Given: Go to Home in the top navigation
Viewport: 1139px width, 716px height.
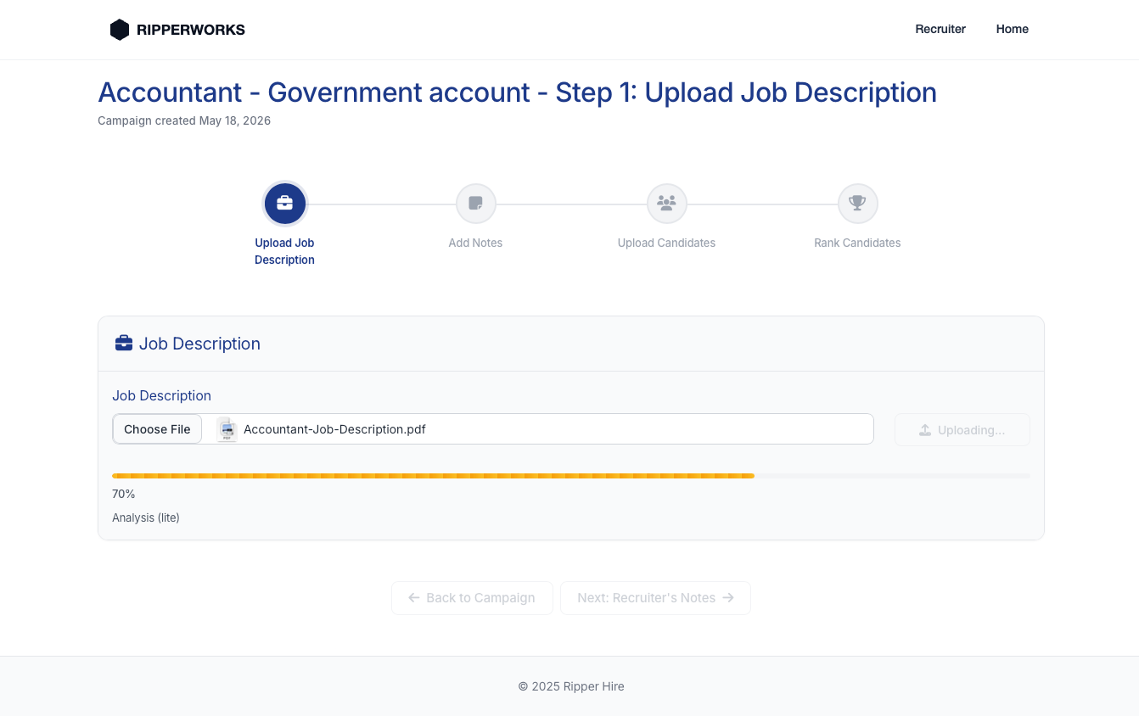Looking at the screenshot, I should [x=1013, y=29].
